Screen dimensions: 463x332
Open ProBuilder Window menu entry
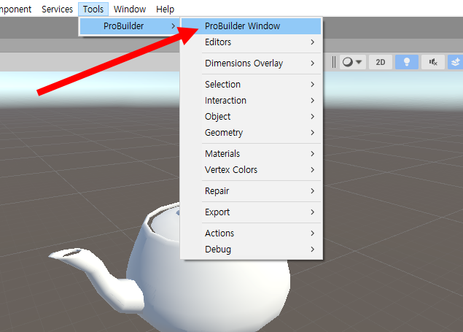251,26
